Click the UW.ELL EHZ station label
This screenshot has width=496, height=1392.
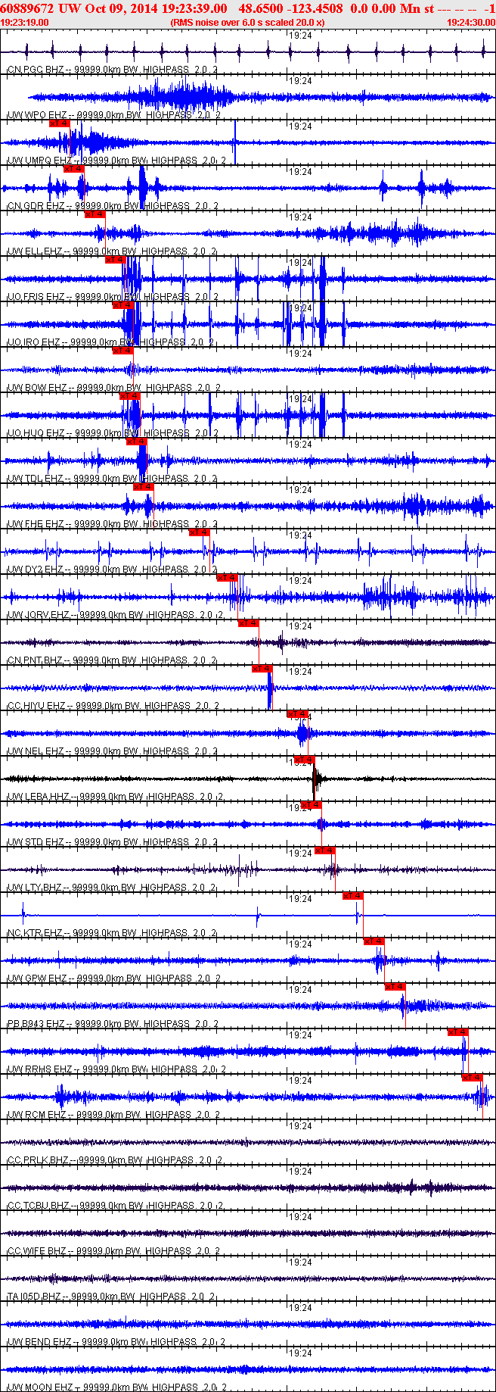35,251
